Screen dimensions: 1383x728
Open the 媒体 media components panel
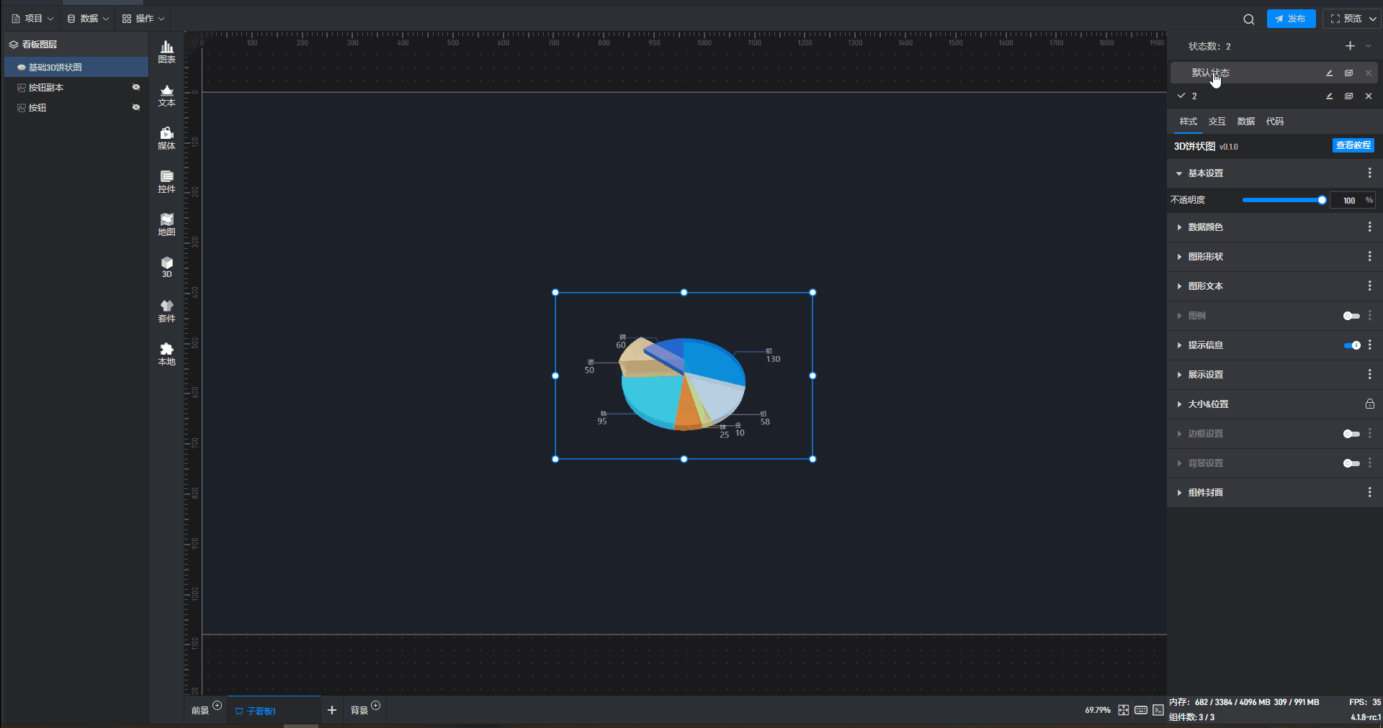click(x=166, y=138)
